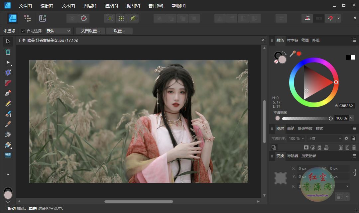Switch to the Pixel Persona

28,18
